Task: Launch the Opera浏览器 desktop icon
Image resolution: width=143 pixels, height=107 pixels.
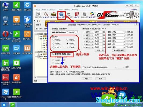Action: pyautogui.click(x=6, y=35)
